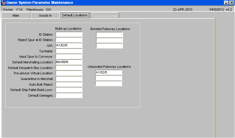
Task: Click the Turntable input field
Action: [x=69, y=51]
